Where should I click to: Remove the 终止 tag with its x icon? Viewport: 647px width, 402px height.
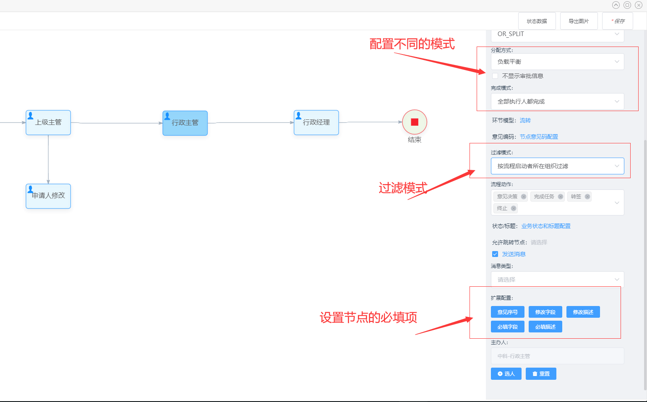pyautogui.click(x=514, y=208)
